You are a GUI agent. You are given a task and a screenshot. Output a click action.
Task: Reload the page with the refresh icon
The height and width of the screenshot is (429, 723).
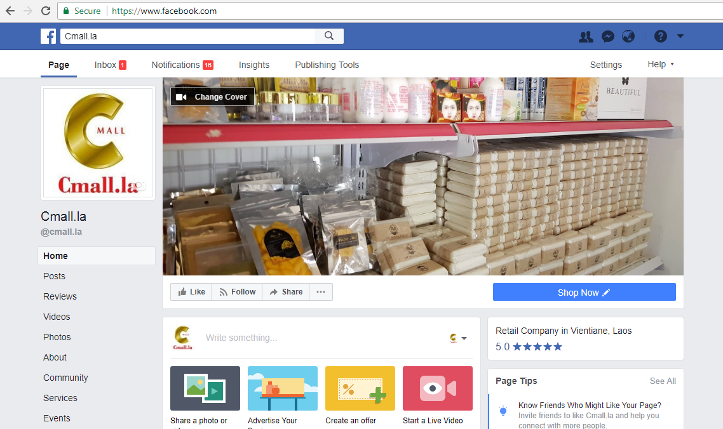point(46,11)
